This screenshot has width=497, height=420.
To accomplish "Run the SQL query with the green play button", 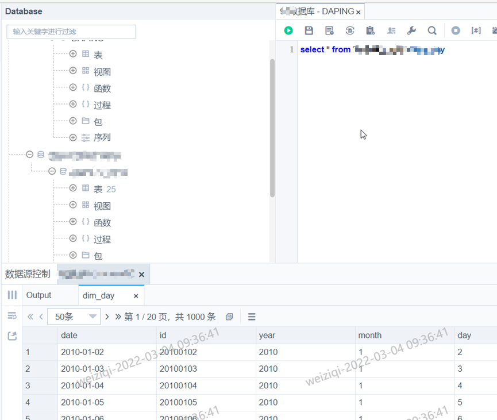I will pos(288,30).
